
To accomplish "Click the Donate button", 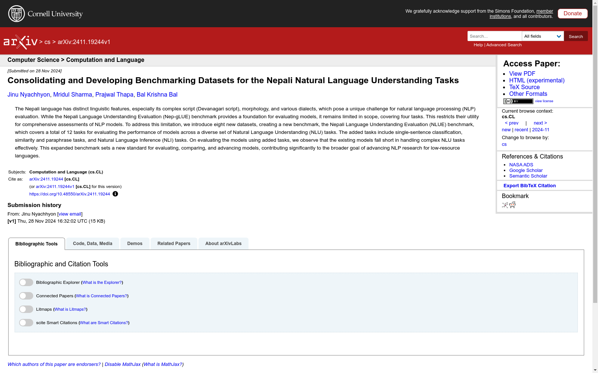I will (x=573, y=13).
